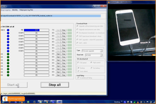Click the blue status dot for COM 8
Screen dimensions: 156x104
click(x=8, y=30)
